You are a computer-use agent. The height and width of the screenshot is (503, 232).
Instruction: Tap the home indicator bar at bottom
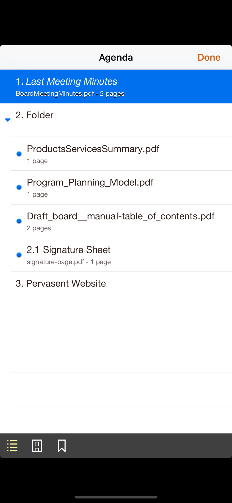[116, 497]
